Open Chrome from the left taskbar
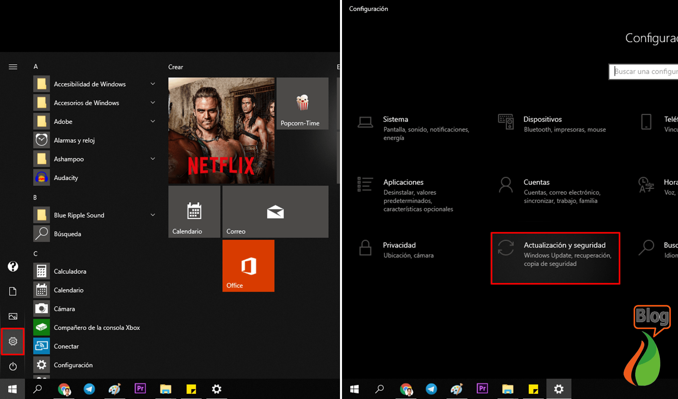The image size is (678, 399). coord(64,389)
